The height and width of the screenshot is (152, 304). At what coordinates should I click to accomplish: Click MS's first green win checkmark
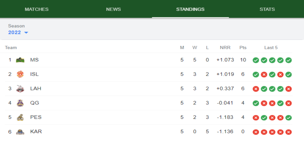256,60
